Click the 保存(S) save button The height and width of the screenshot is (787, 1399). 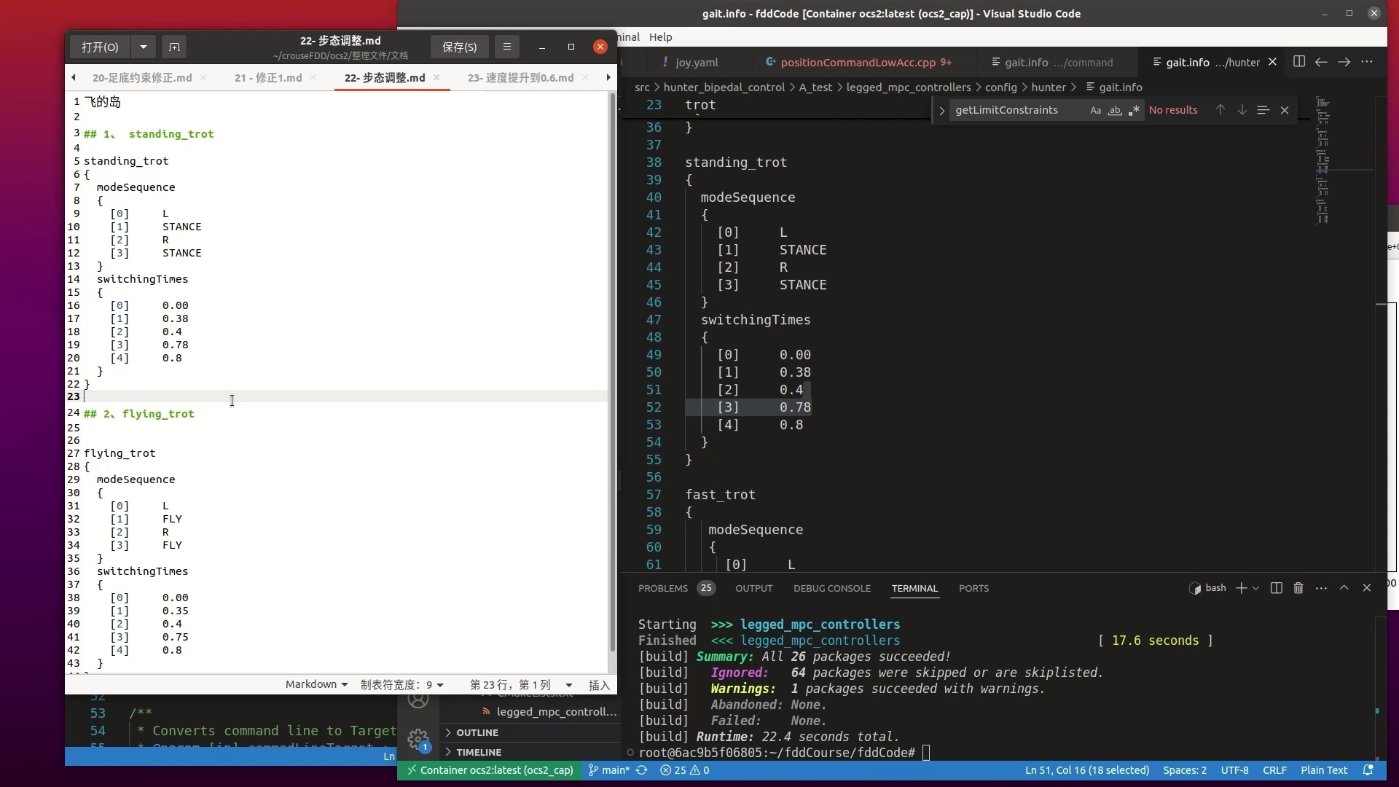tap(459, 47)
